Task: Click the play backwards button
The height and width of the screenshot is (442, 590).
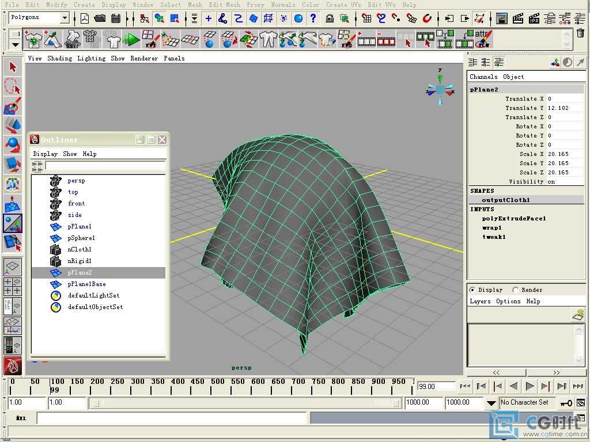Action: [513, 386]
